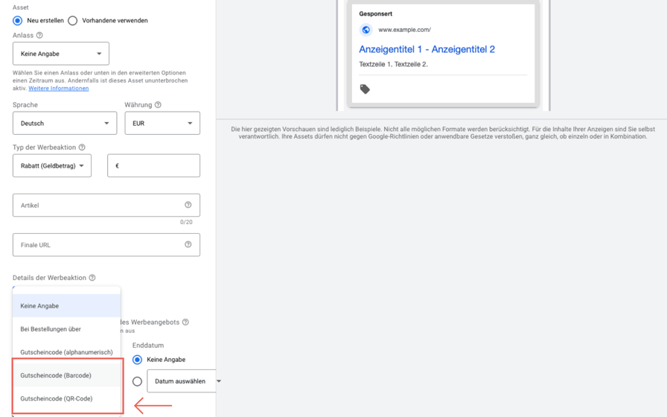Choose Gutscheincode (Barcode) from the list
The image size is (667, 417).
67,375
